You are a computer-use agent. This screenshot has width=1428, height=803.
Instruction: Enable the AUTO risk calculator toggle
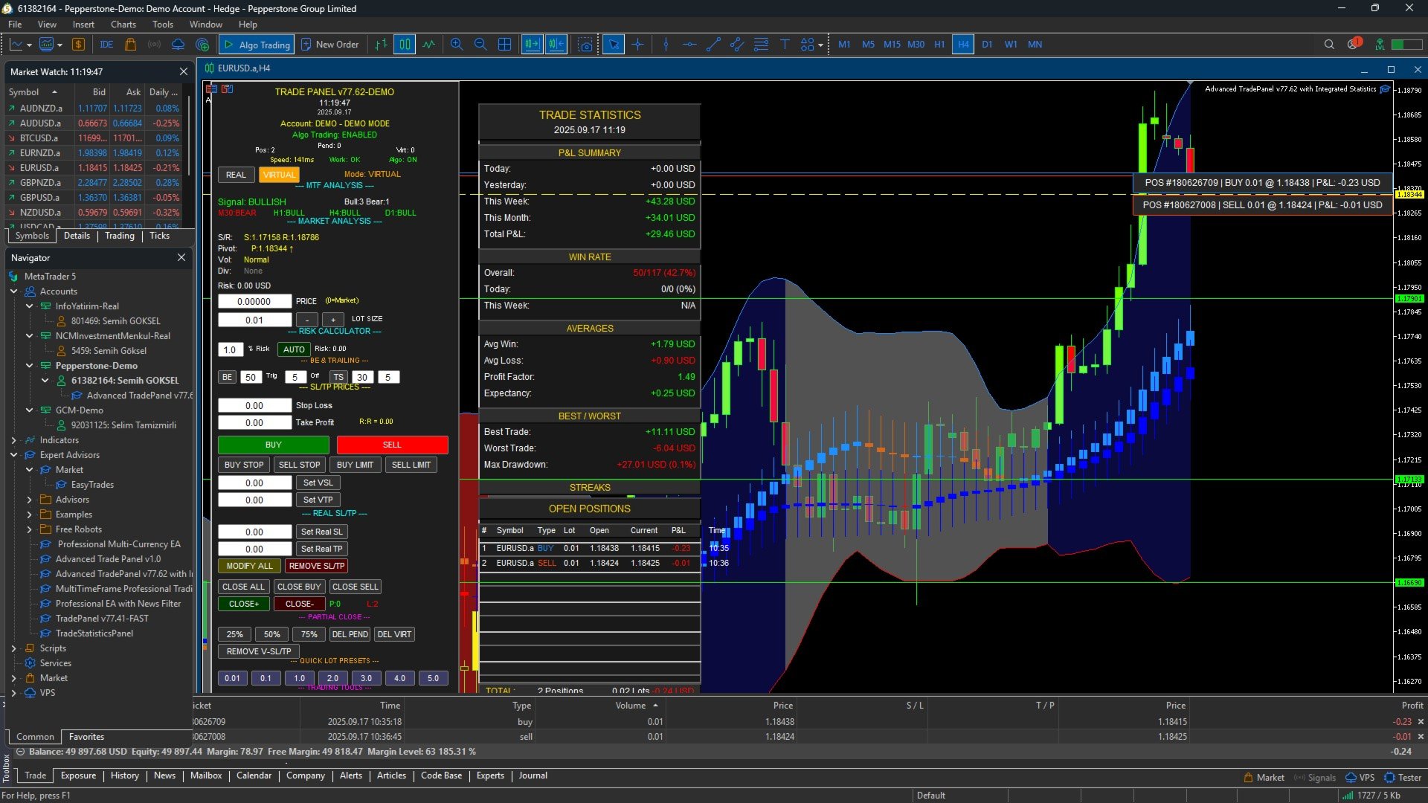294,349
